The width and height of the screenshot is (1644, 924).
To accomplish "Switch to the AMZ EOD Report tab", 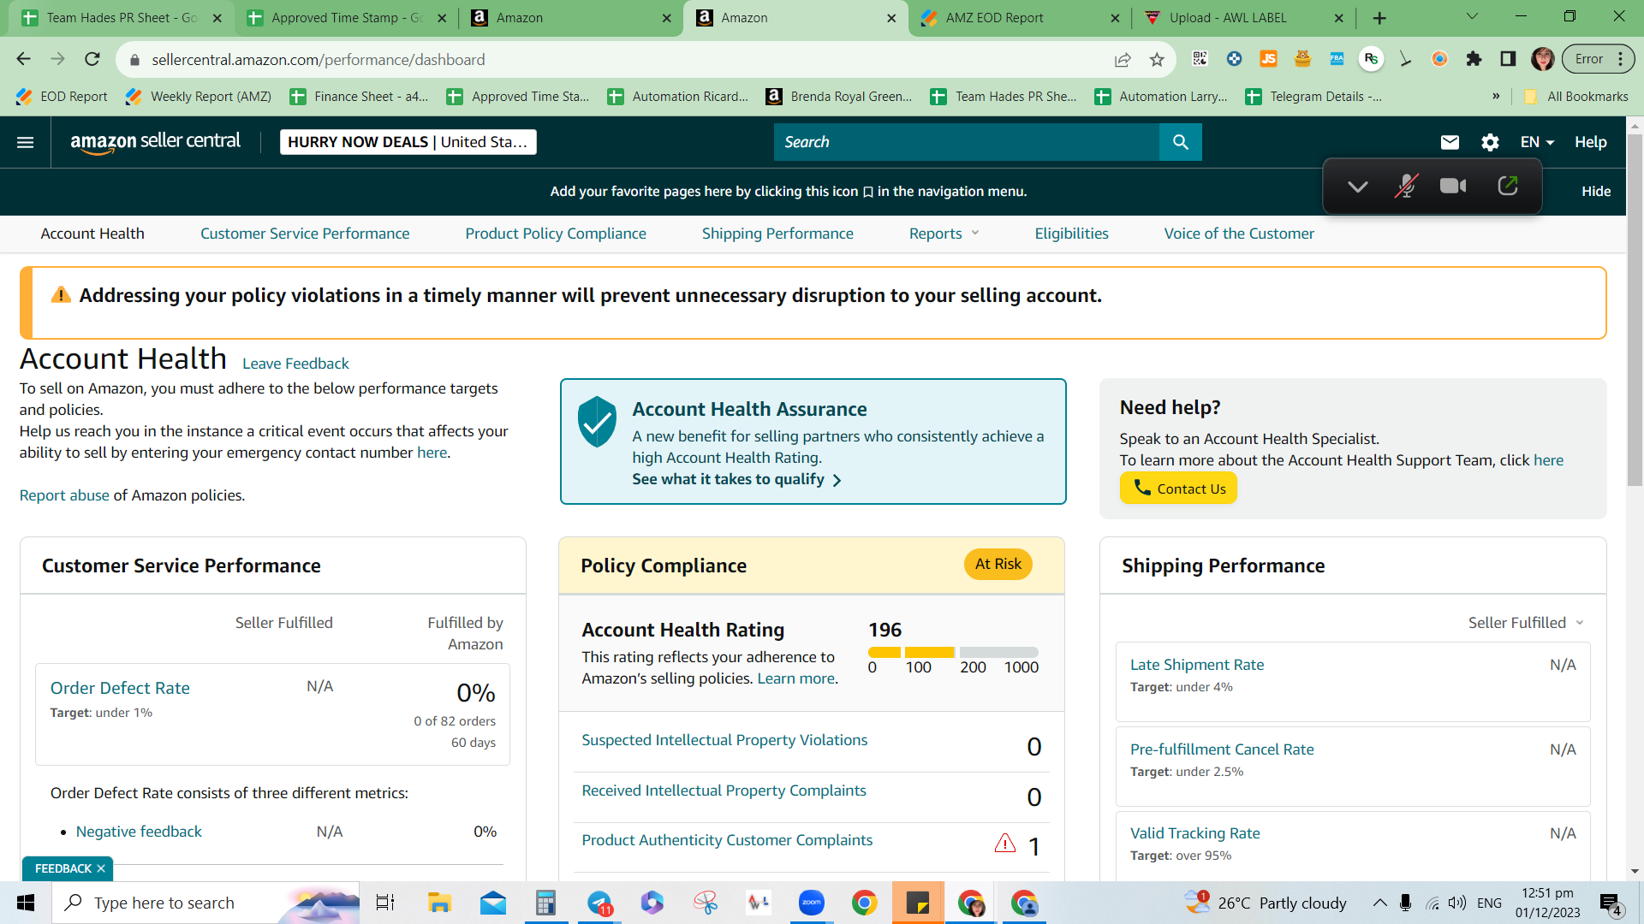I will coord(1019,18).
